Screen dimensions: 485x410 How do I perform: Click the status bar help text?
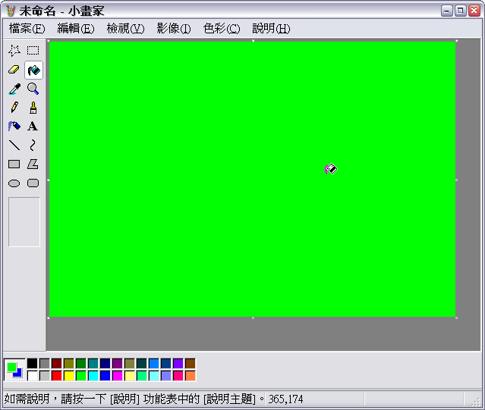coord(134,399)
